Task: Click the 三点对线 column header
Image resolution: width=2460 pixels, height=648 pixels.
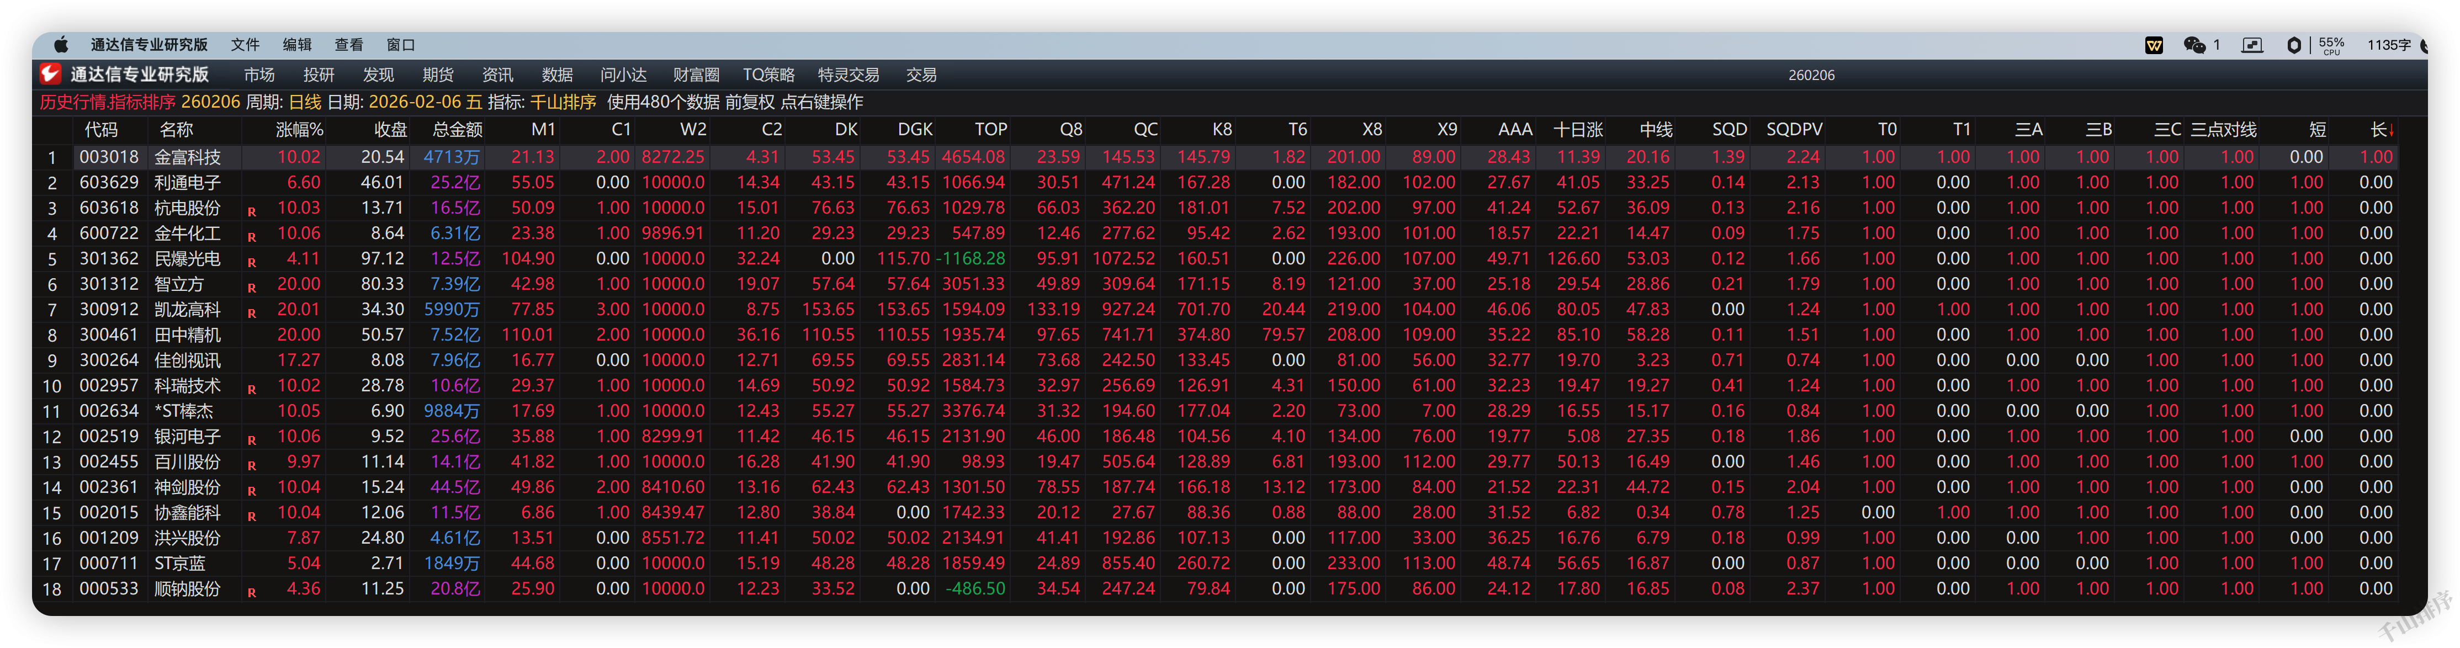Action: coord(2223,130)
